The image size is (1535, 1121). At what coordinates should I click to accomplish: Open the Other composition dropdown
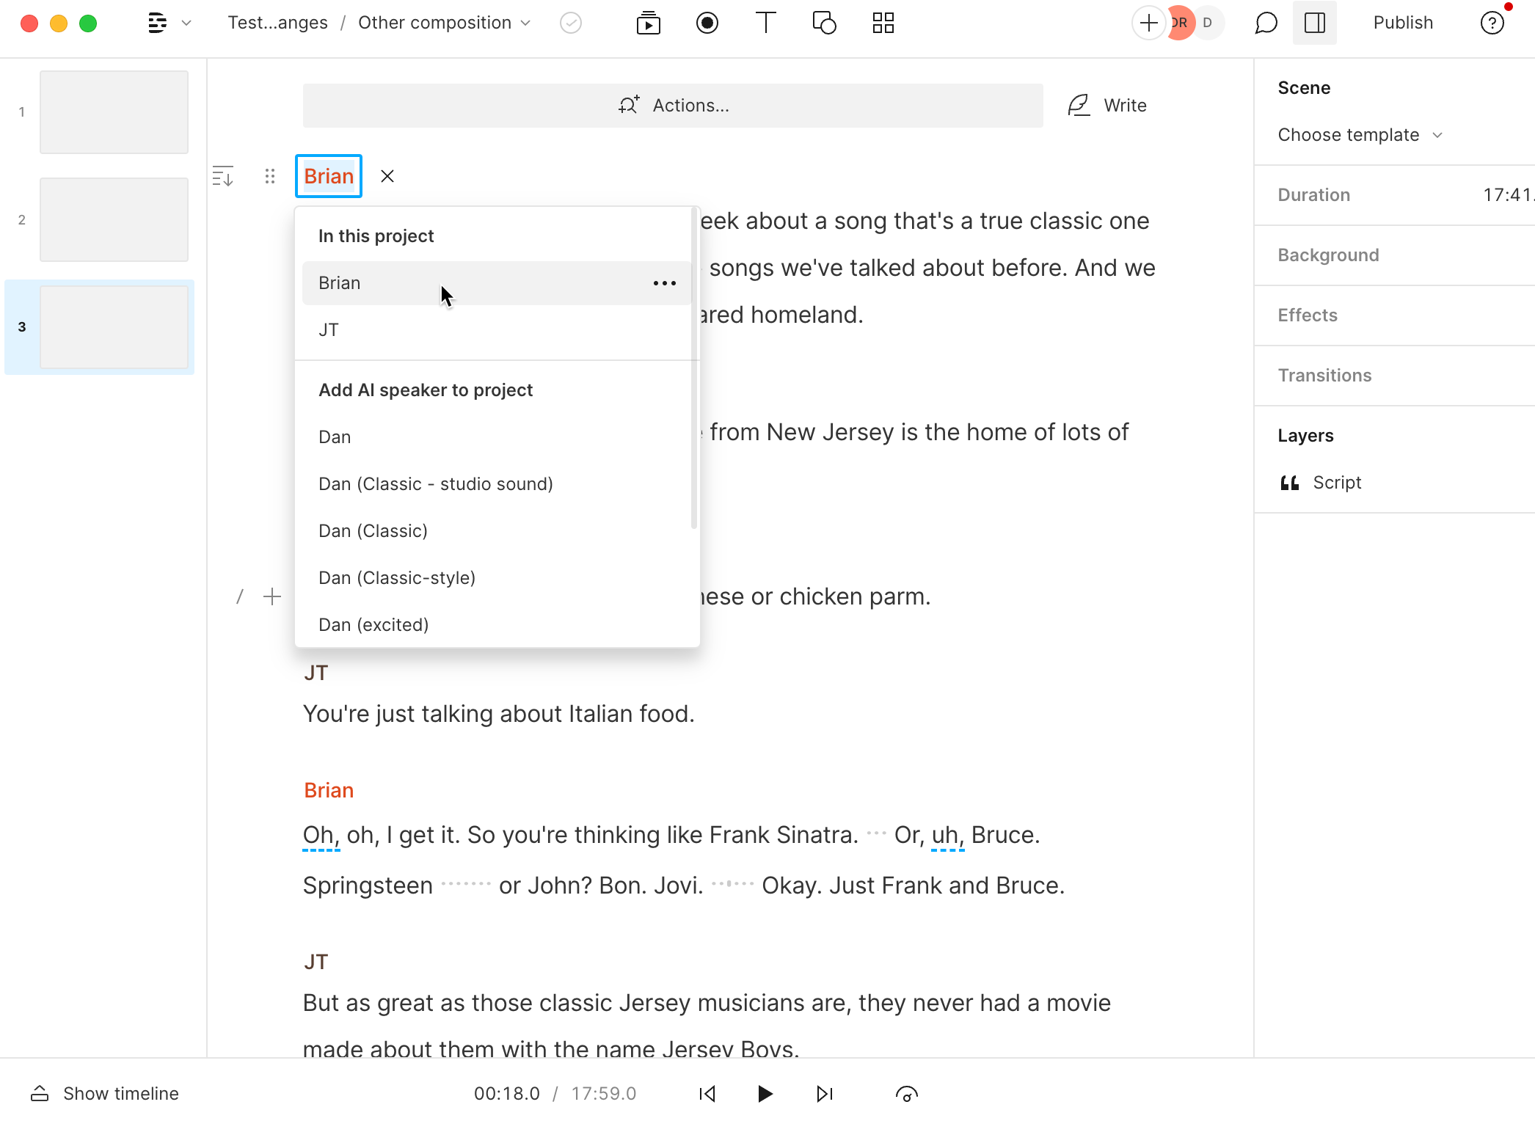pyautogui.click(x=444, y=23)
